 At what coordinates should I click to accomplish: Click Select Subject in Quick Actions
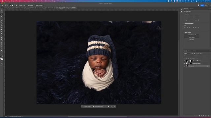pyautogui.click(x=192, y=37)
